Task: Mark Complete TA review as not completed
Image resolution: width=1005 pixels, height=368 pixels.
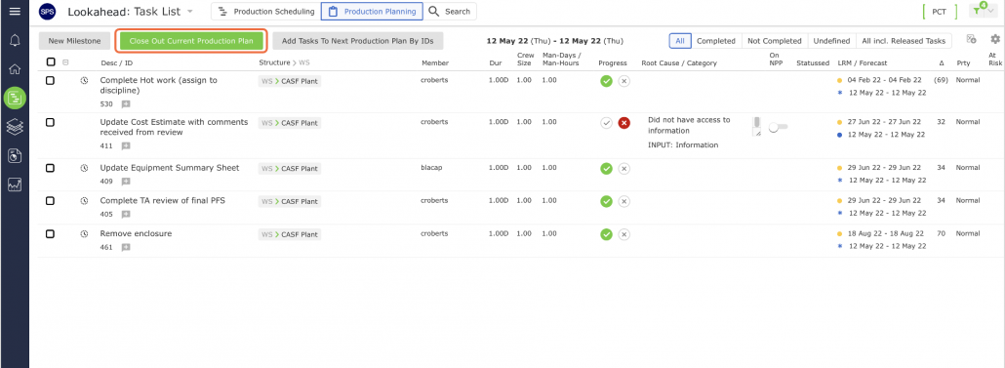Action: click(624, 201)
